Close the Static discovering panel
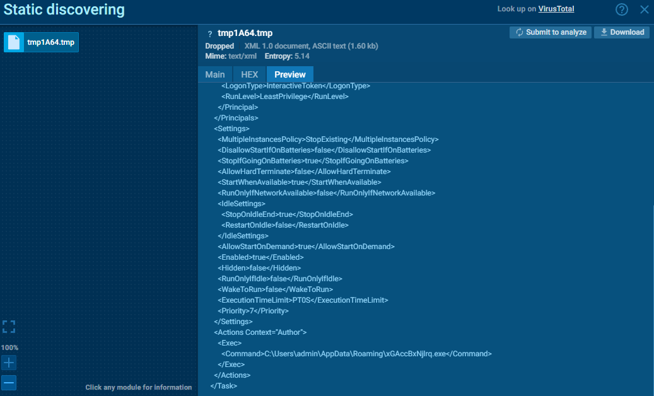This screenshot has width=654, height=396. 644,9
